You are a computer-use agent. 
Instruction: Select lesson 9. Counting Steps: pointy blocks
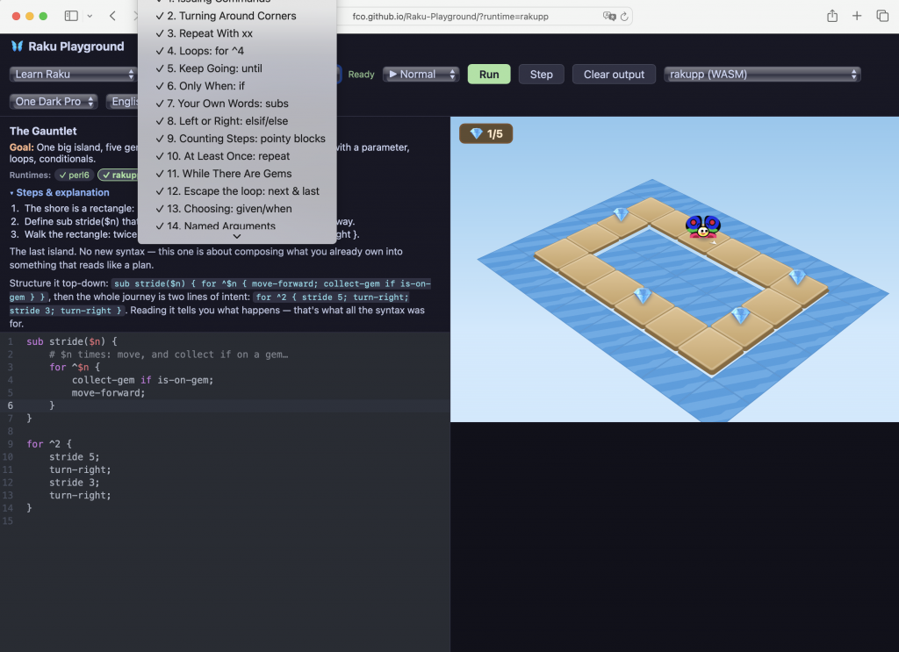pyautogui.click(x=237, y=139)
